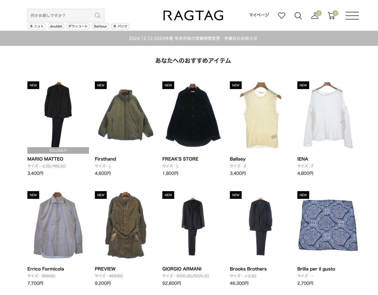
Task: Click the 92,800円 price text
Action: tap(172, 283)
